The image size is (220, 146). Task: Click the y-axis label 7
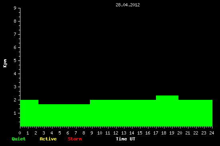[15, 34]
